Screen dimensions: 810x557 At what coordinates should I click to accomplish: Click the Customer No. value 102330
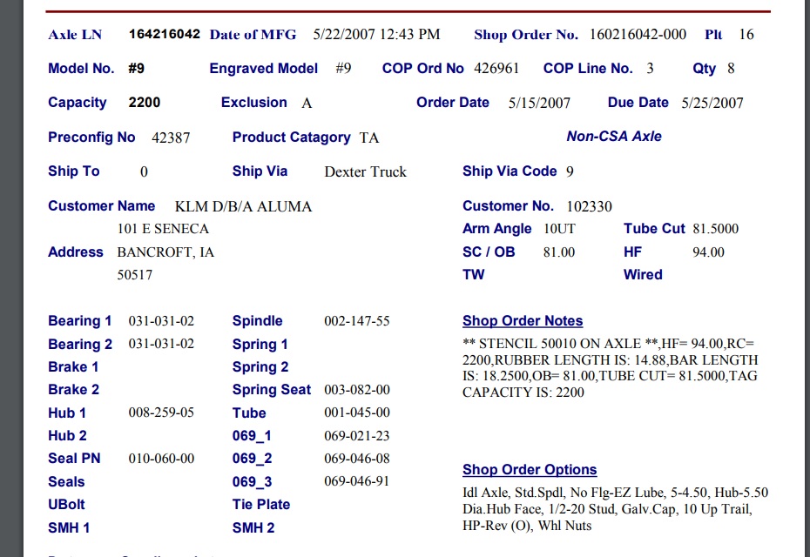589,207
